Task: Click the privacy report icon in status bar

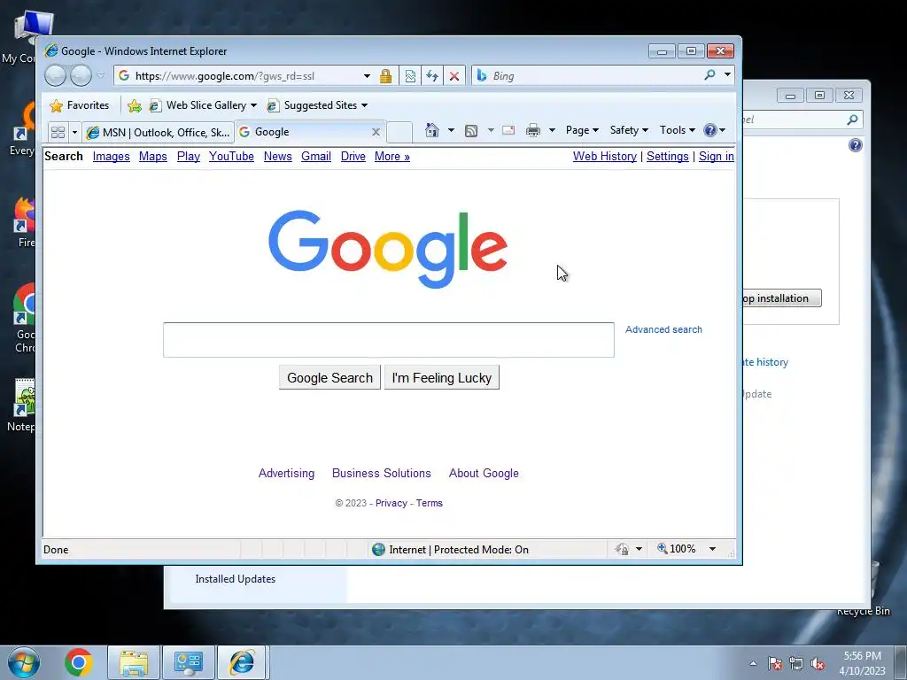Action: click(x=623, y=549)
